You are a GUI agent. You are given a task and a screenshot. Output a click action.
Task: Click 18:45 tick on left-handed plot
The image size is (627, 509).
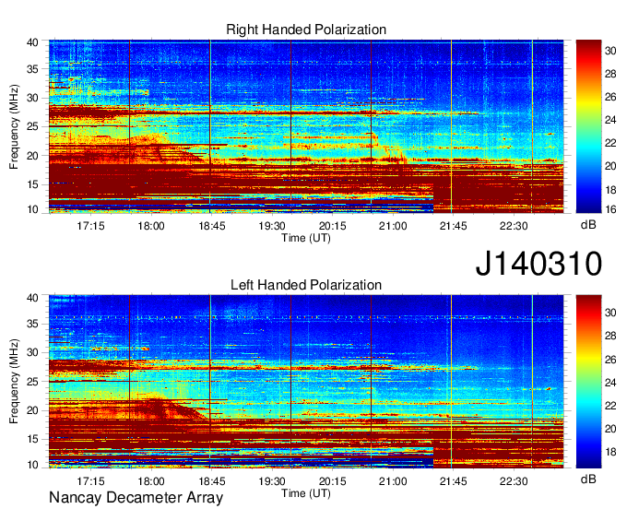tap(212, 481)
